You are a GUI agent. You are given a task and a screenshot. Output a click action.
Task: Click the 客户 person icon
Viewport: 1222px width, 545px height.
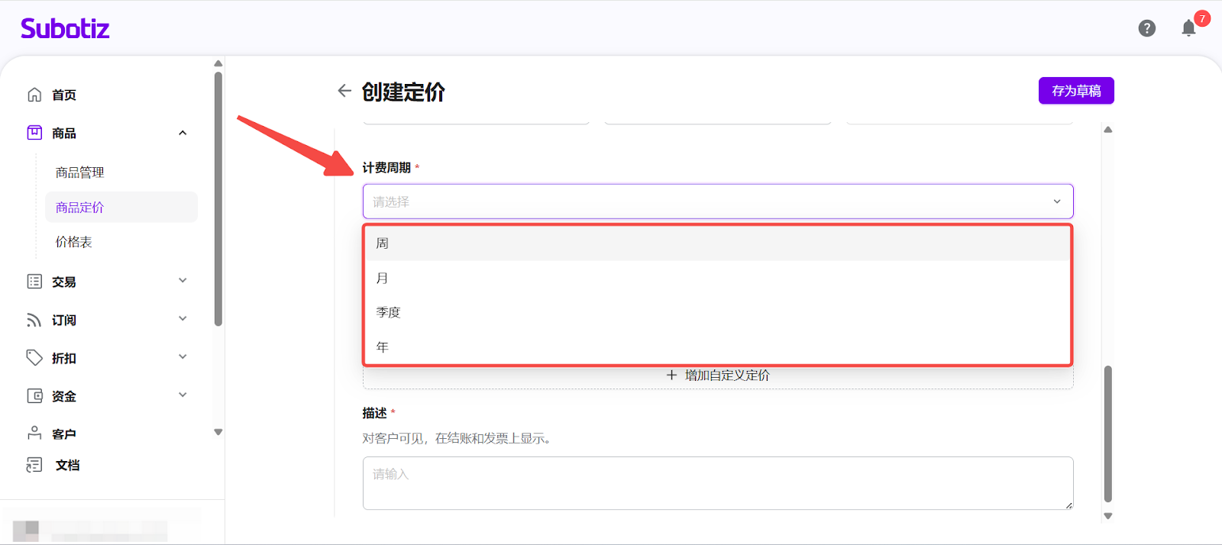34,433
